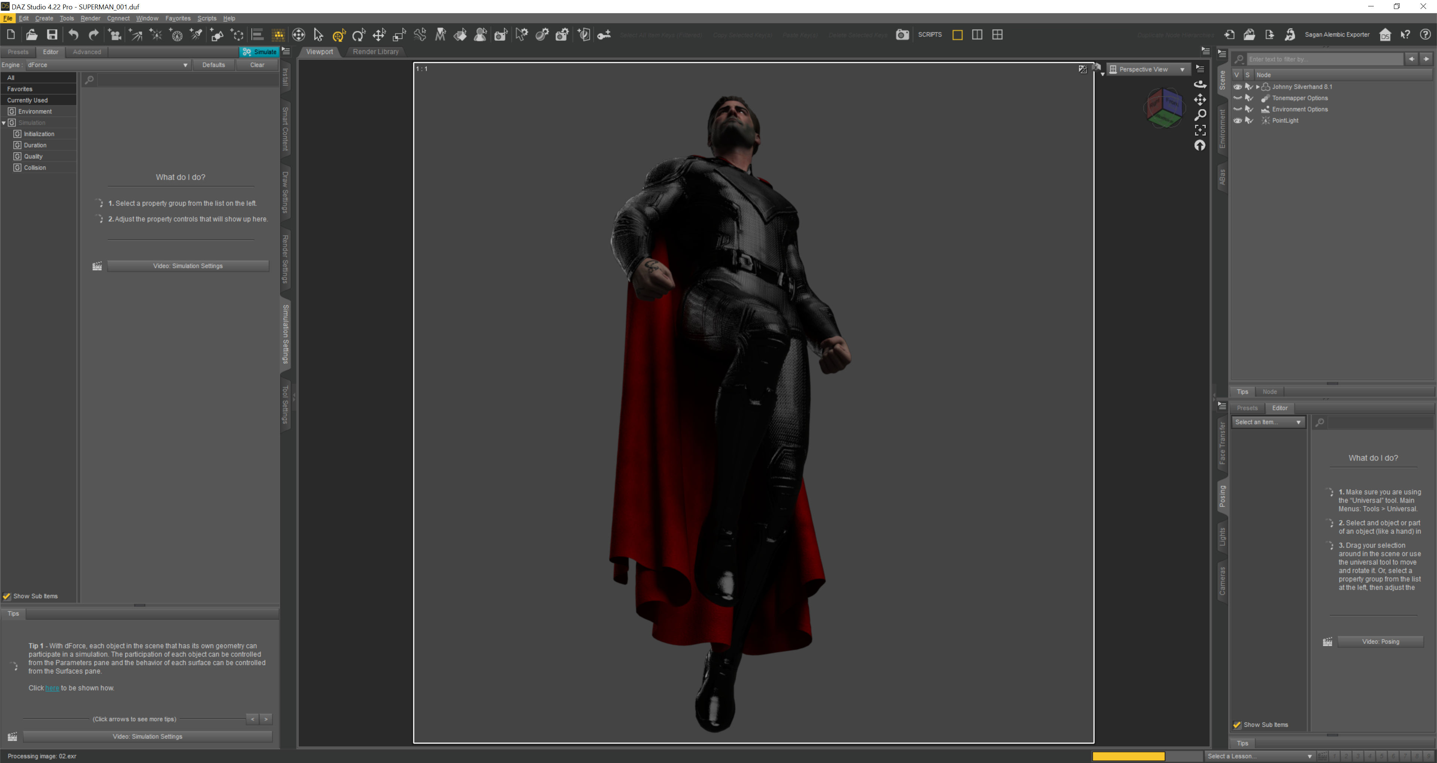Orbit the view with the rotate camera icon

point(1200,84)
